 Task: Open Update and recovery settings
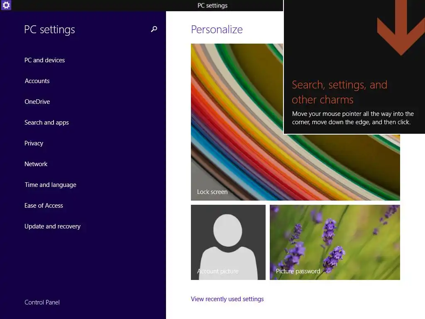52,226
